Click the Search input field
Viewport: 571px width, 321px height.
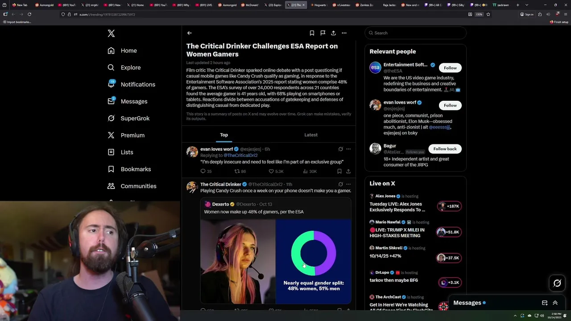click(415, 33)
